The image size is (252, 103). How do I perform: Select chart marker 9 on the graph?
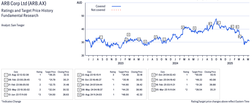pyautogui.click(x=194, y=28)
